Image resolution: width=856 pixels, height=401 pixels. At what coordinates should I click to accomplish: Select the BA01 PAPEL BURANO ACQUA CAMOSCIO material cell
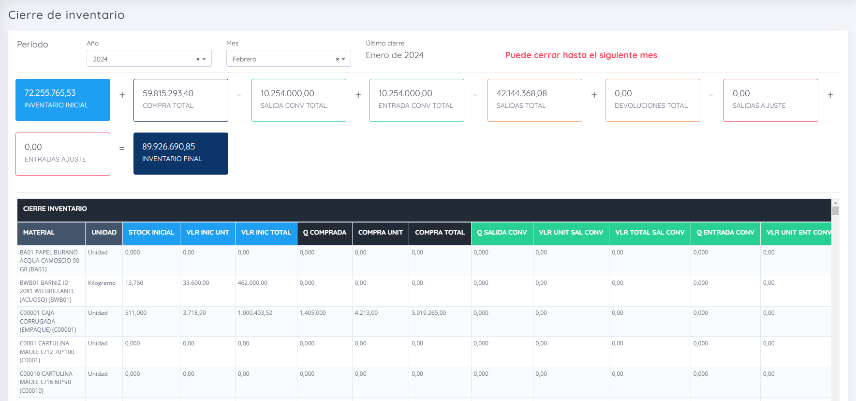[51, 261]
